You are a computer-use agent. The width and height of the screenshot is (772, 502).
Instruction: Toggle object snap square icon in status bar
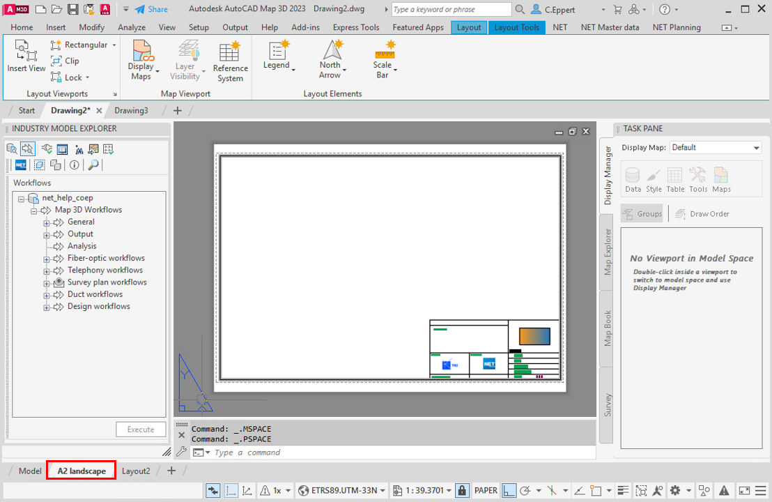coord(596,490)
